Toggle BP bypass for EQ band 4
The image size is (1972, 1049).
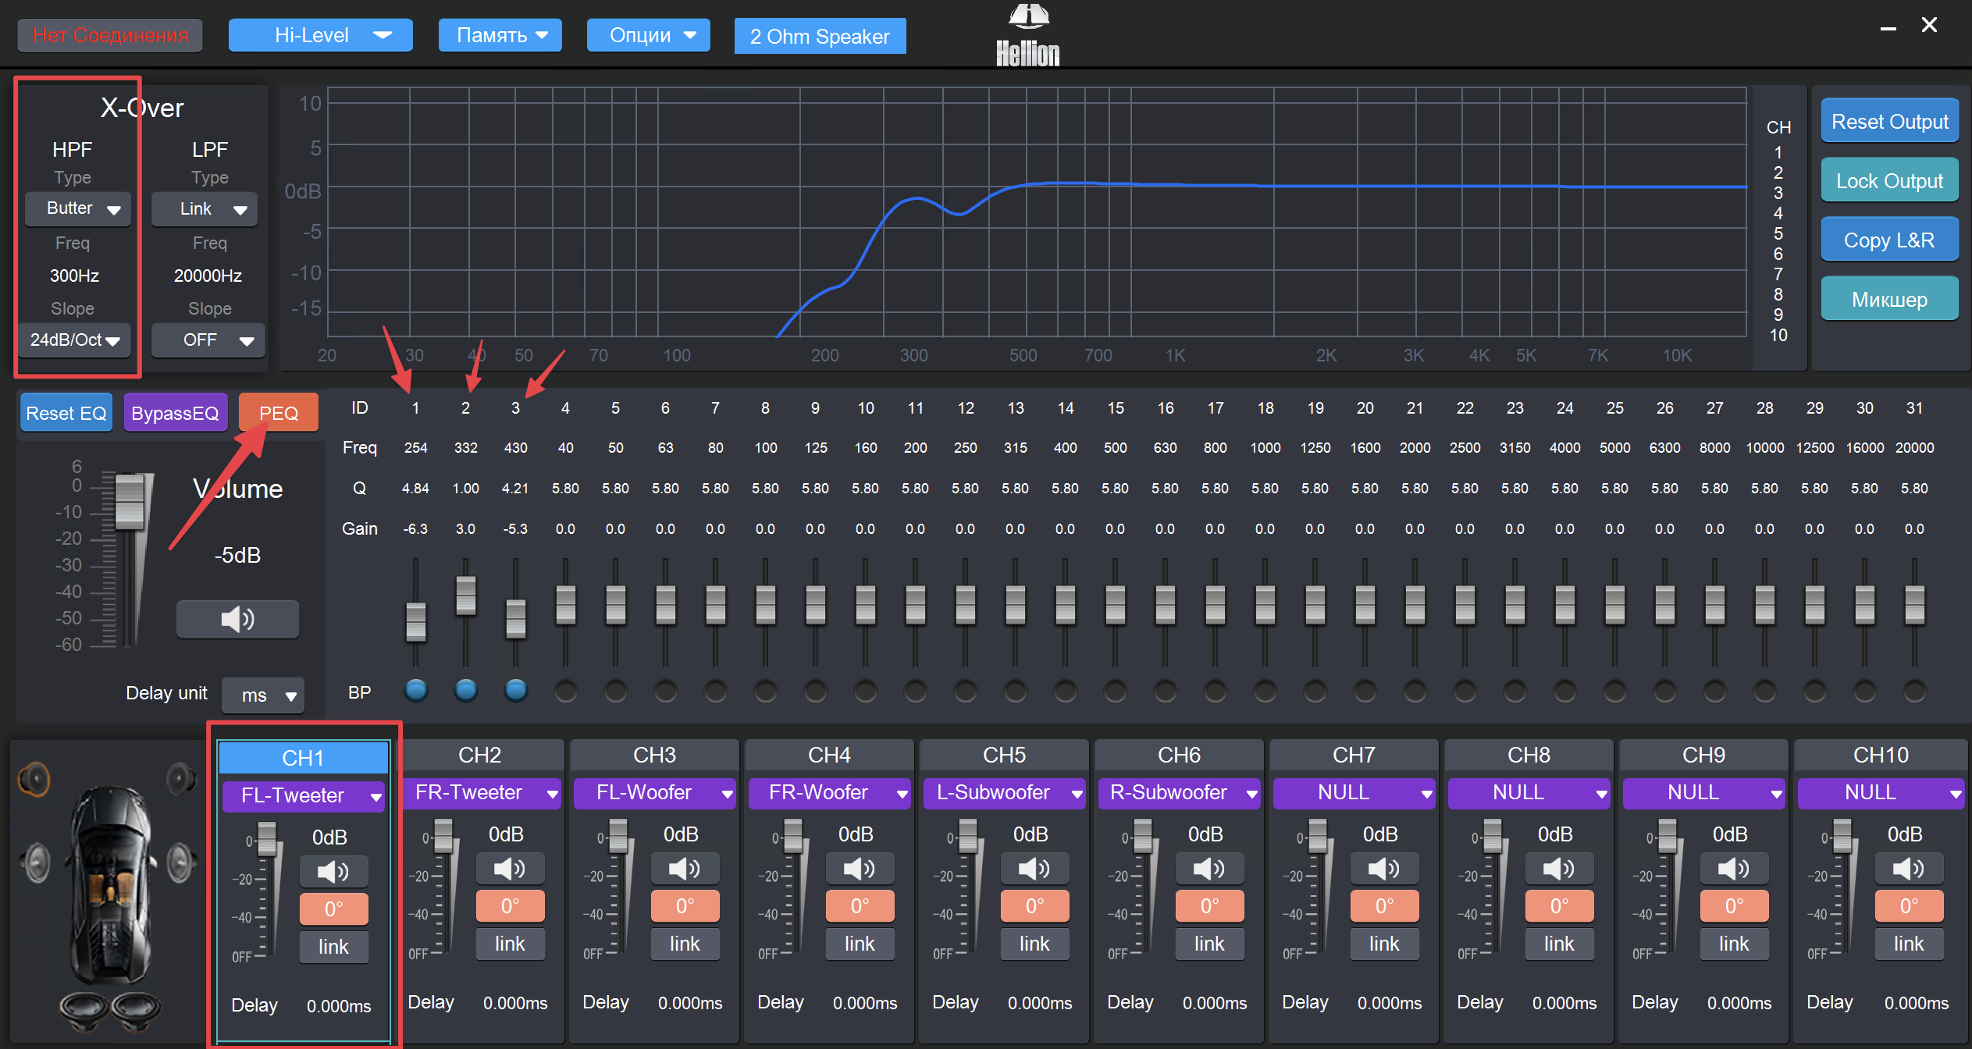coord(565,691)
